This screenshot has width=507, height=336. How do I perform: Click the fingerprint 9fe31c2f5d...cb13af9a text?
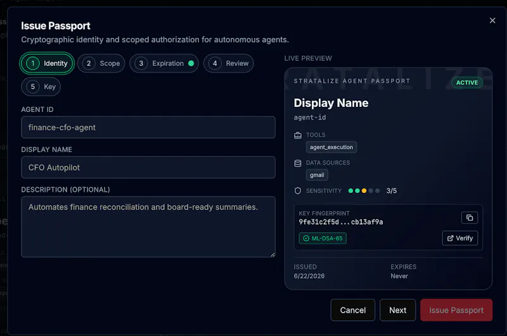click(341, 221)
